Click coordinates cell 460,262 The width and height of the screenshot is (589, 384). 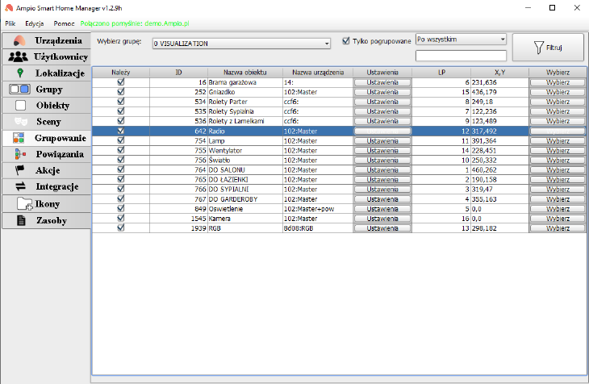(499, 170)
